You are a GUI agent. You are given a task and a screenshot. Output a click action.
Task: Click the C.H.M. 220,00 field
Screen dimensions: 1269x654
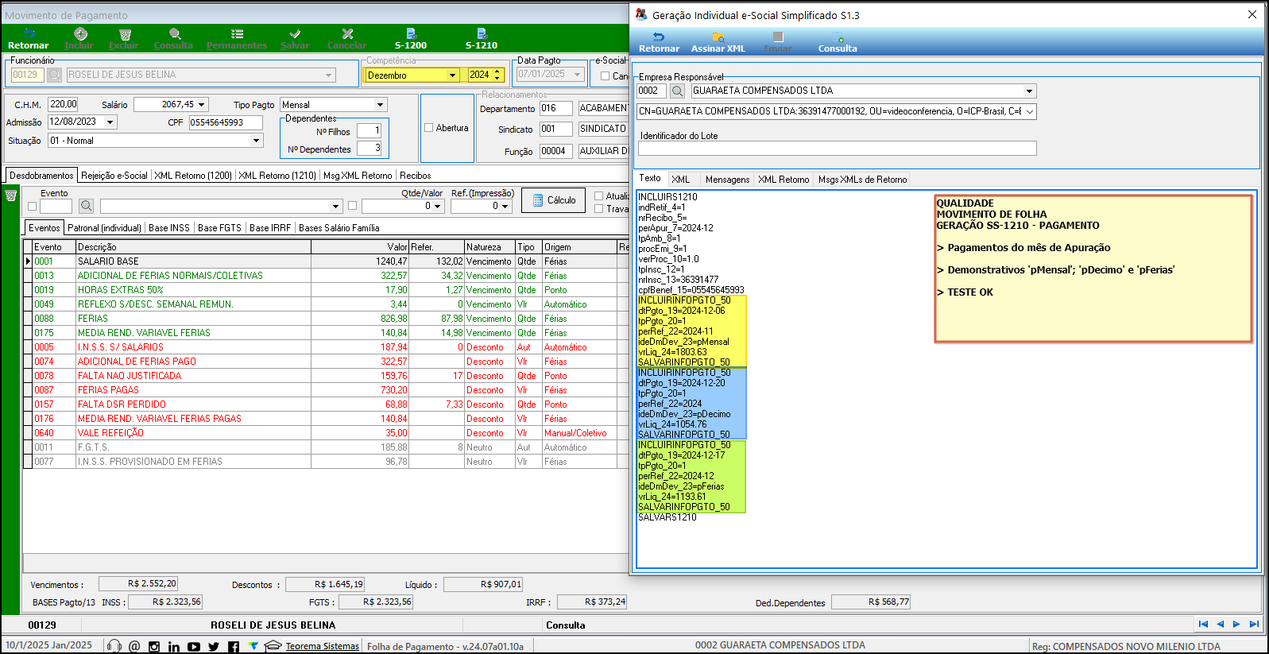64,104
